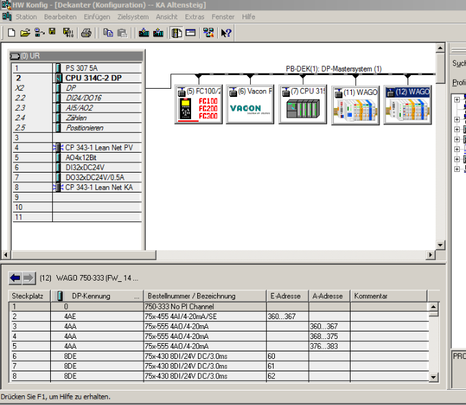Select WAGO station number 11

(x=355, y=105)
